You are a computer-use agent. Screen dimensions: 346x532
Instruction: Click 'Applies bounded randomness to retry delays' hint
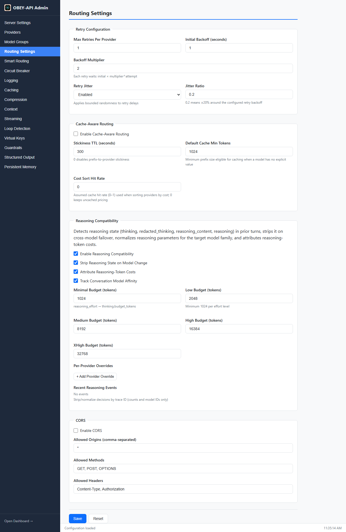(106, 103)
